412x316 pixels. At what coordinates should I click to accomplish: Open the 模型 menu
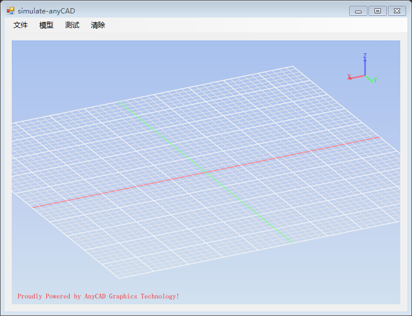pyautogui.click(x=46, y=25)
